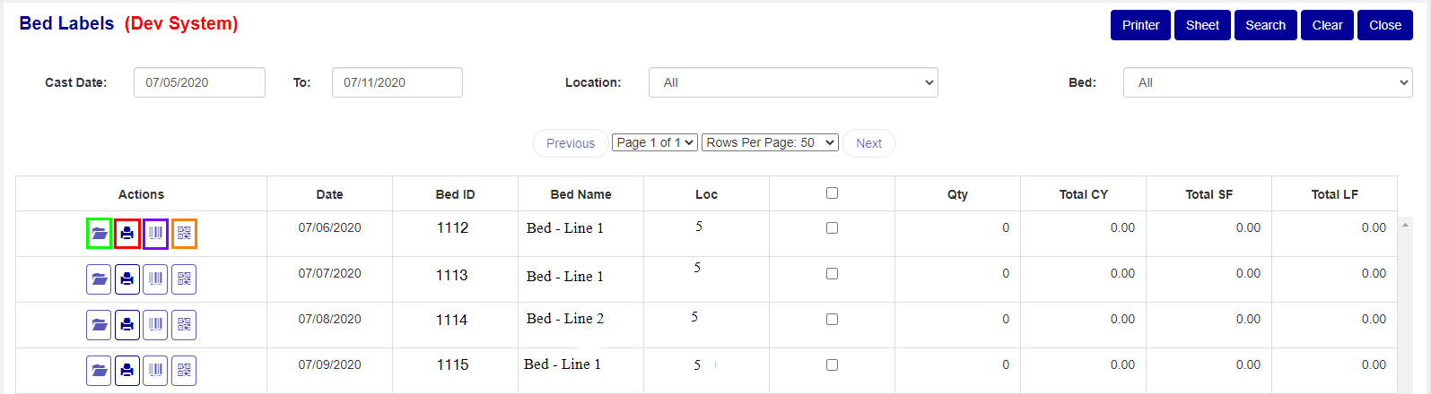Click QR code icon for bed 1112

coord(184,234)
